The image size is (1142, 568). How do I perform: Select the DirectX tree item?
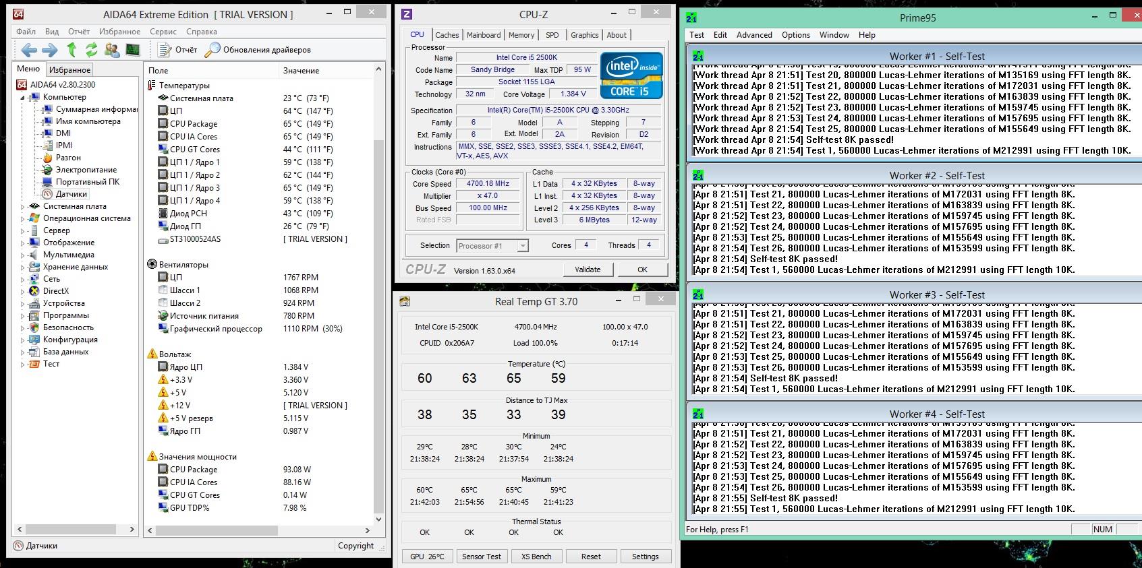pos(49,291)
